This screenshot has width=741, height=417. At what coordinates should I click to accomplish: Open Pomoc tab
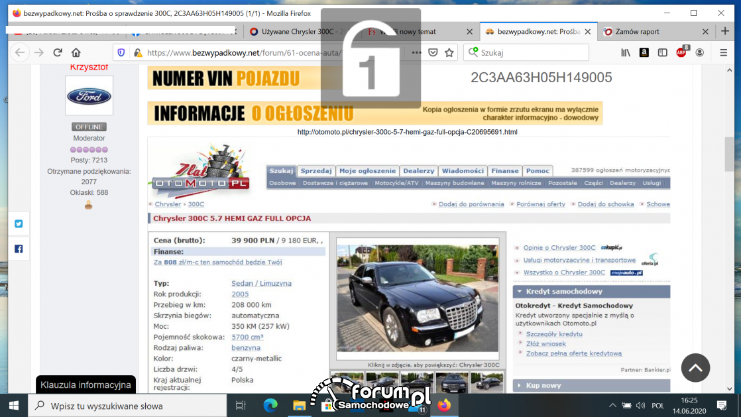point(538,170)
